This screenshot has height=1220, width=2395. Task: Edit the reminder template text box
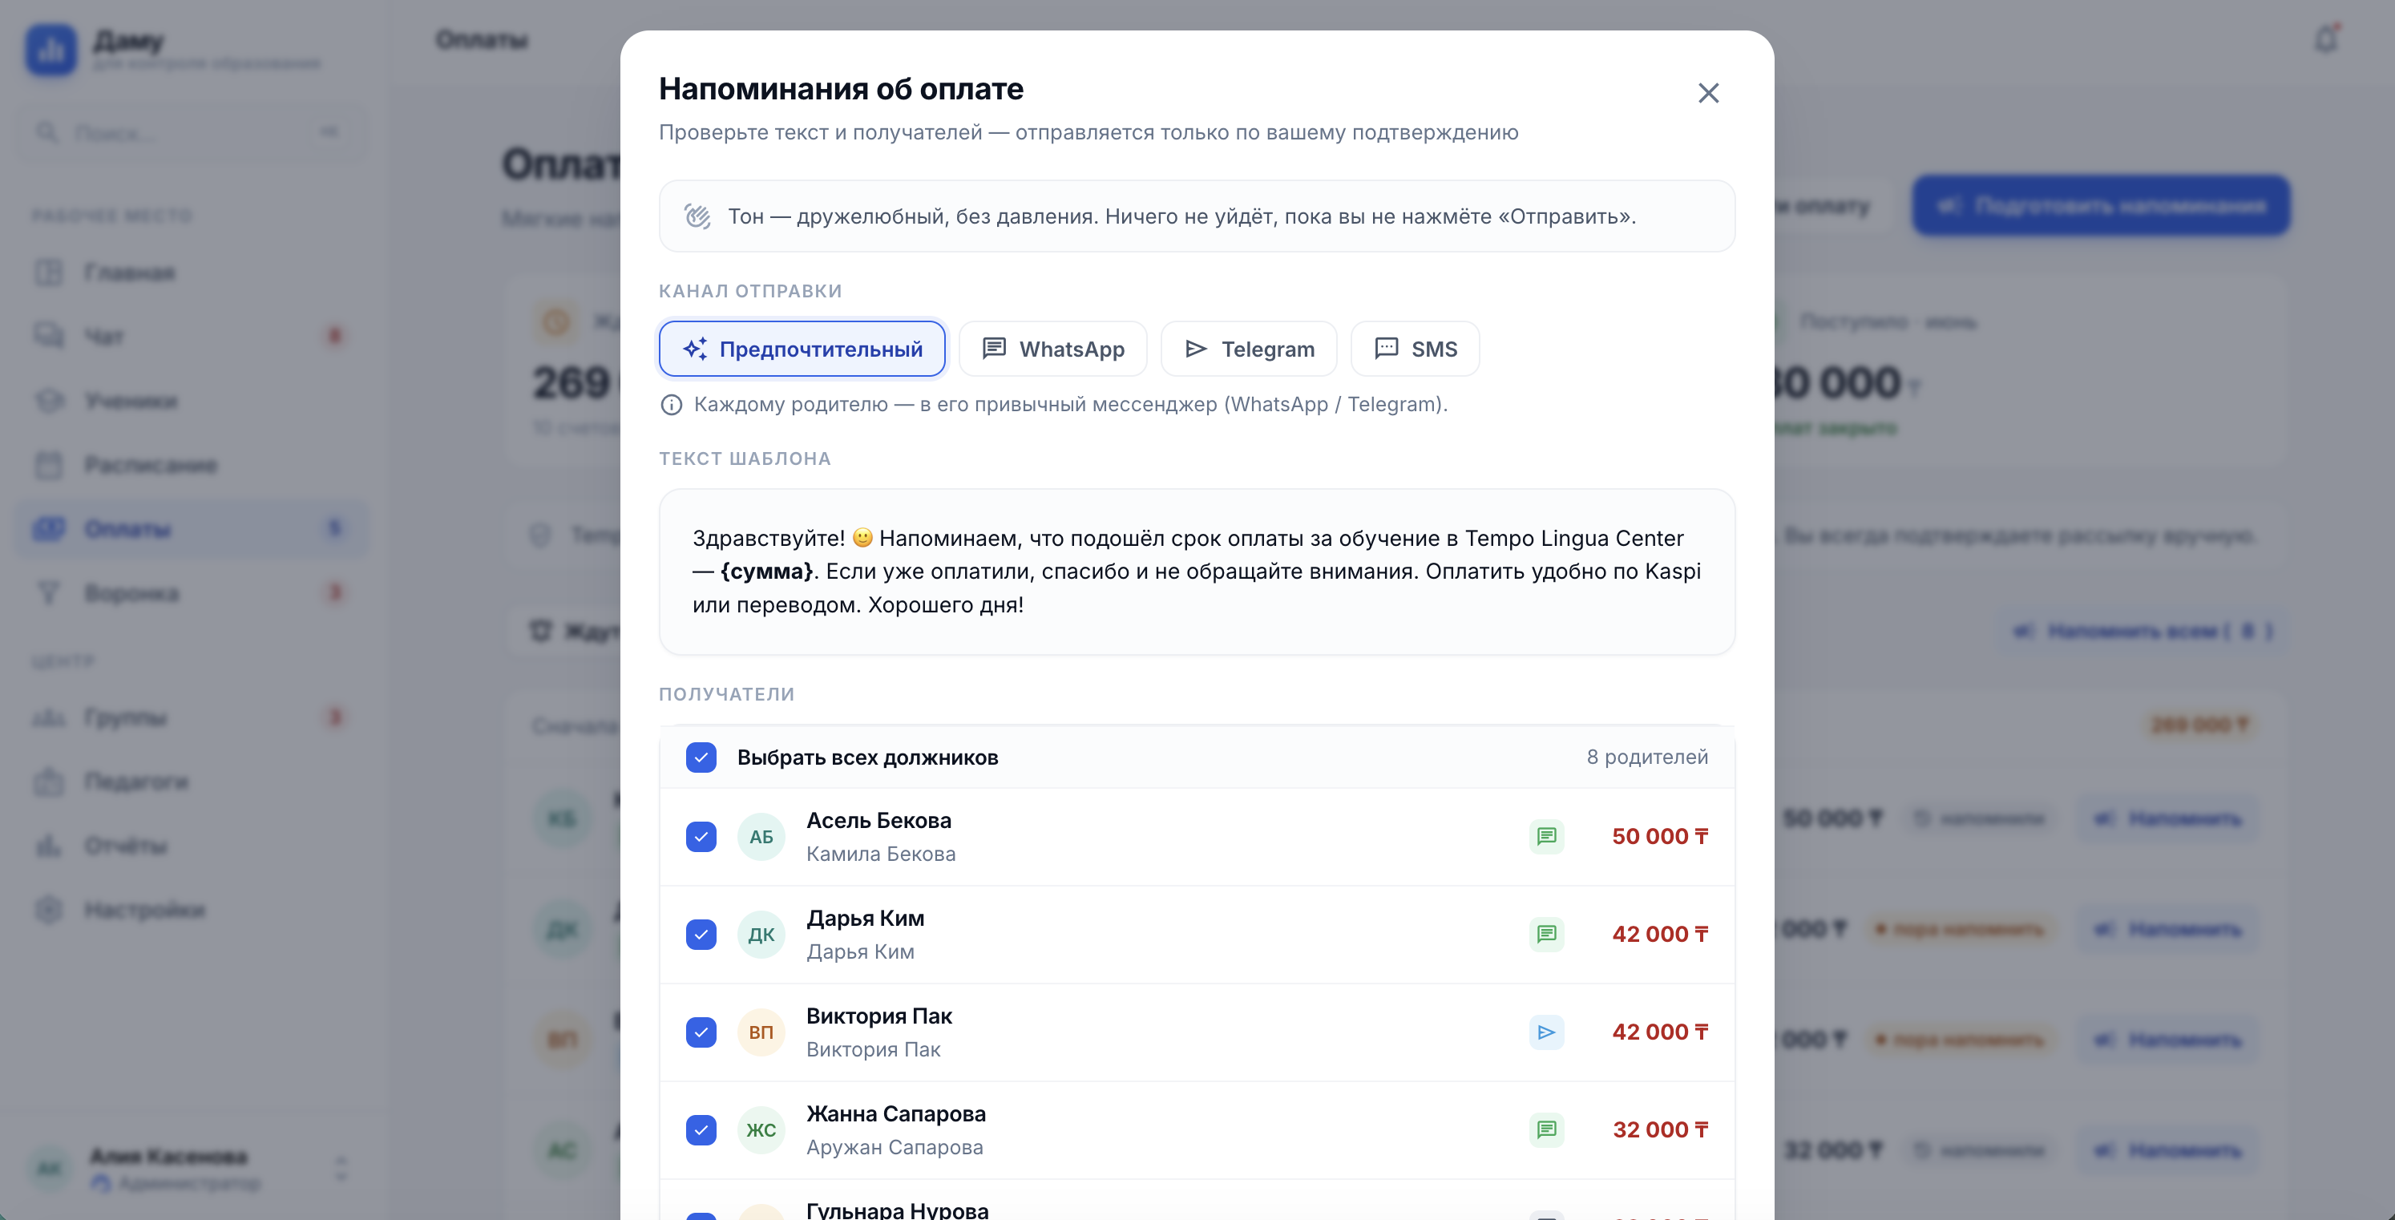coord(1197,571)
